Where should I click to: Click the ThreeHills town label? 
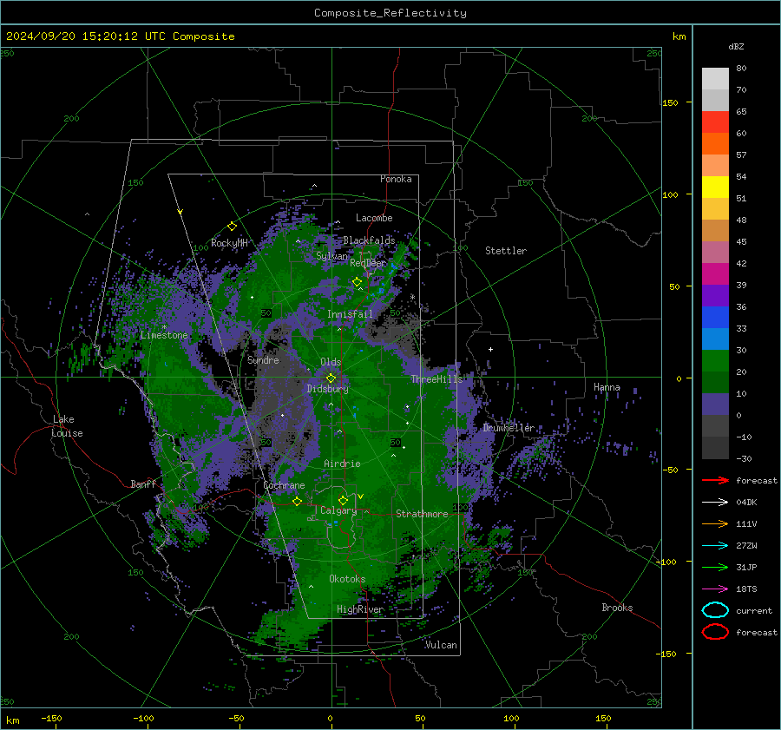(x=436, y=379)
